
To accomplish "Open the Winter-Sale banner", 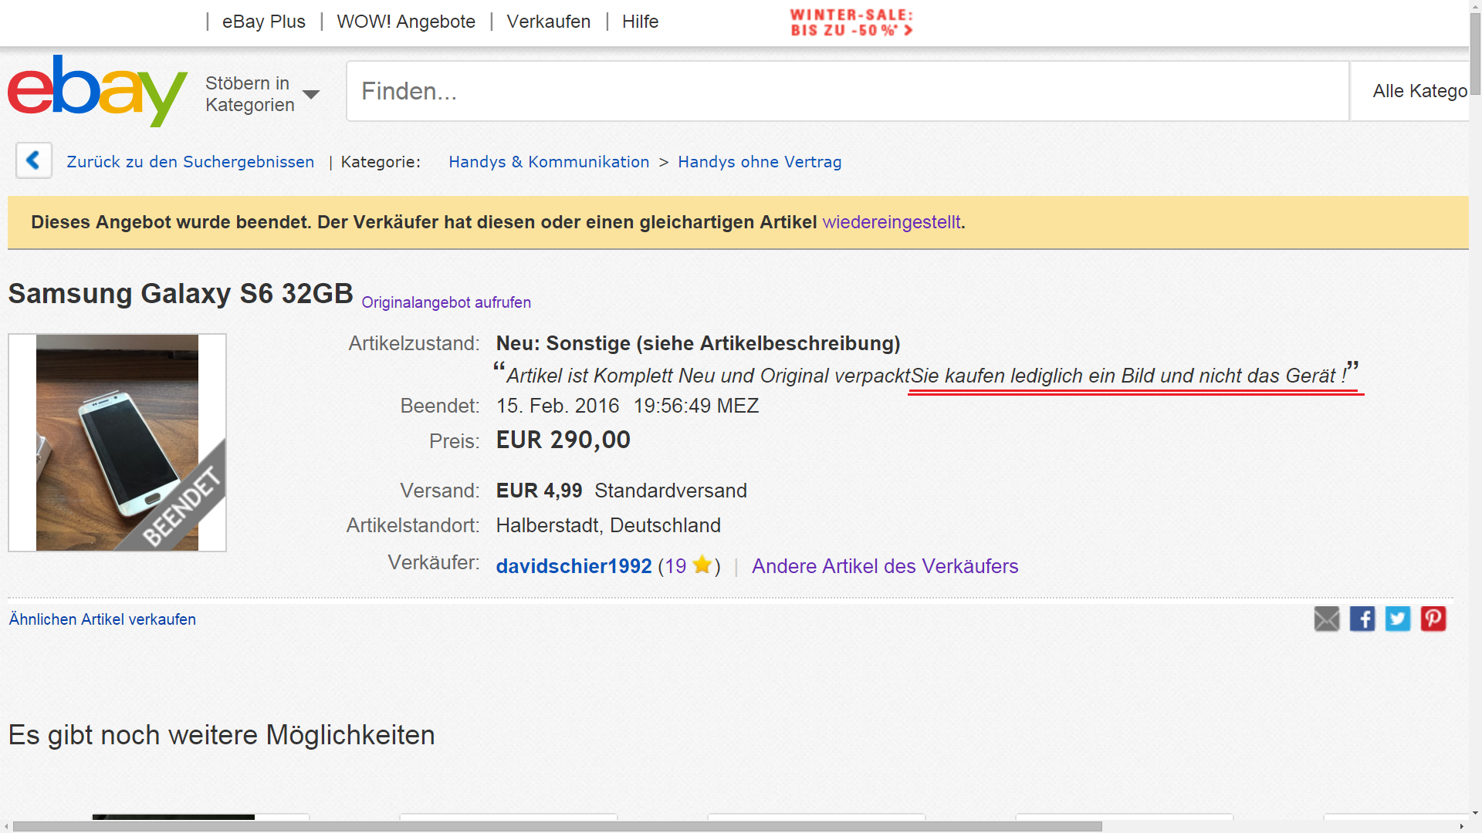I will (851, 22).
